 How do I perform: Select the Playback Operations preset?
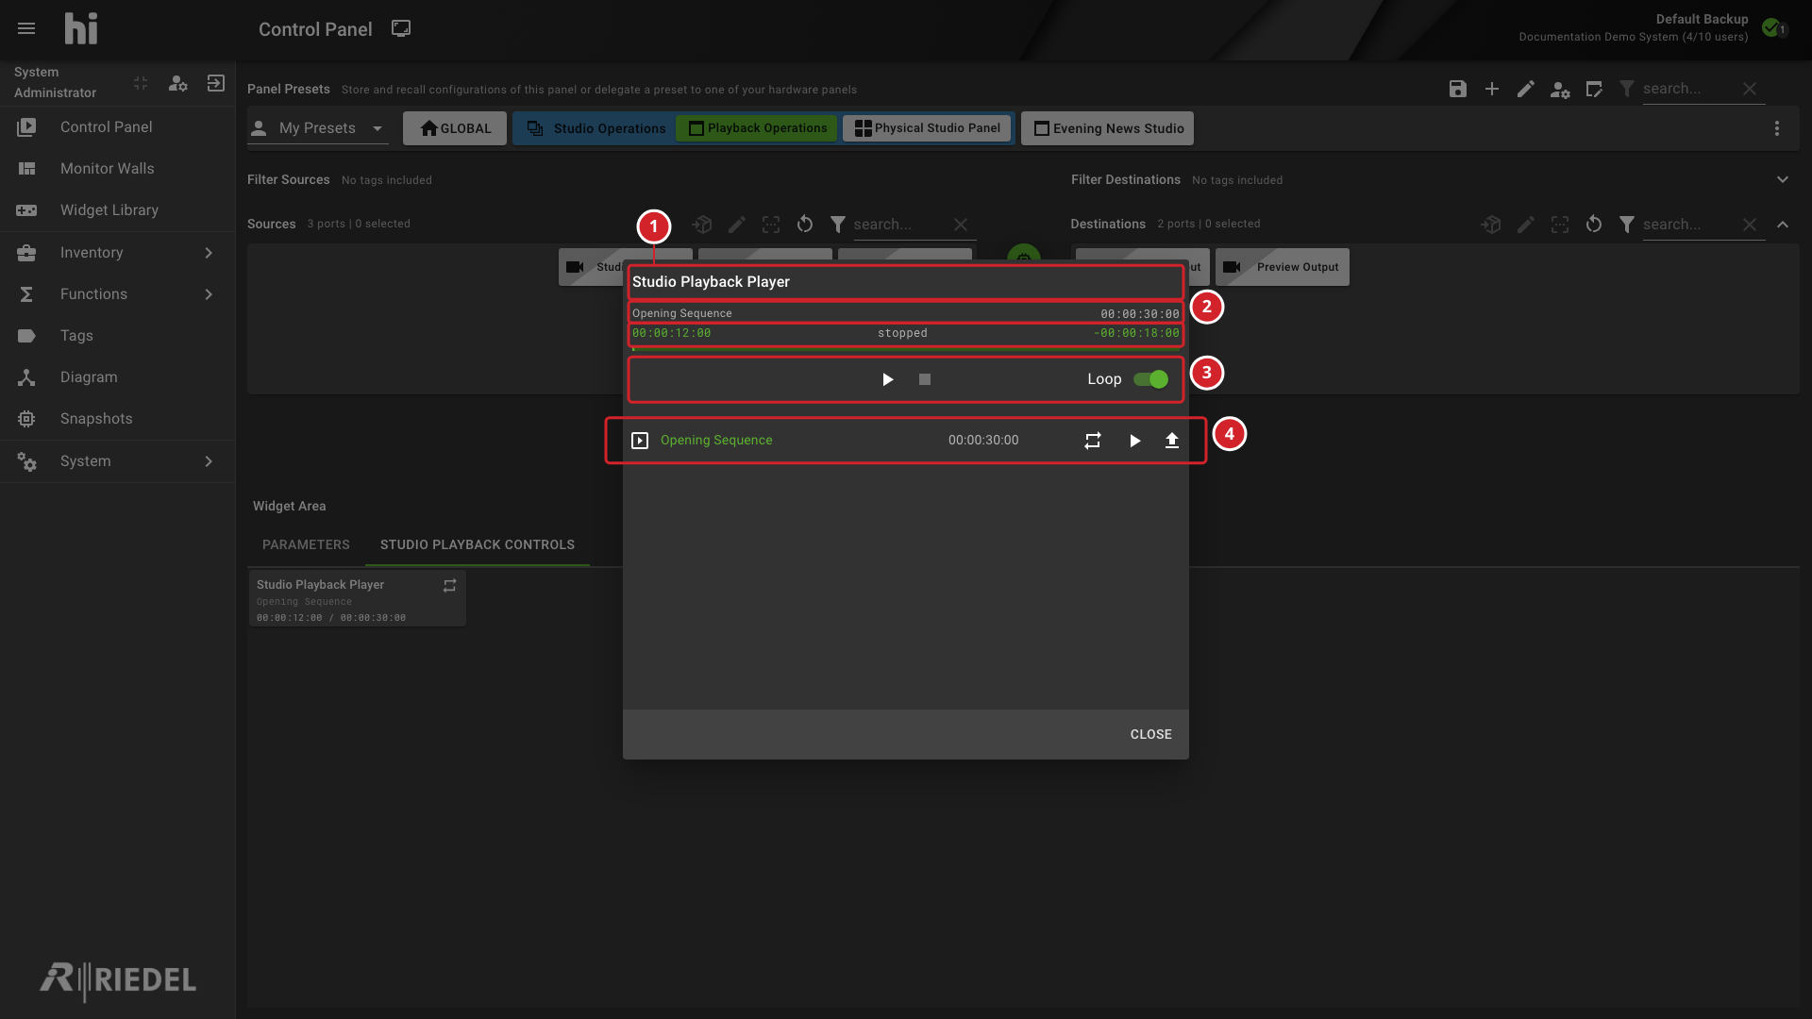click(x=757, y=128)
